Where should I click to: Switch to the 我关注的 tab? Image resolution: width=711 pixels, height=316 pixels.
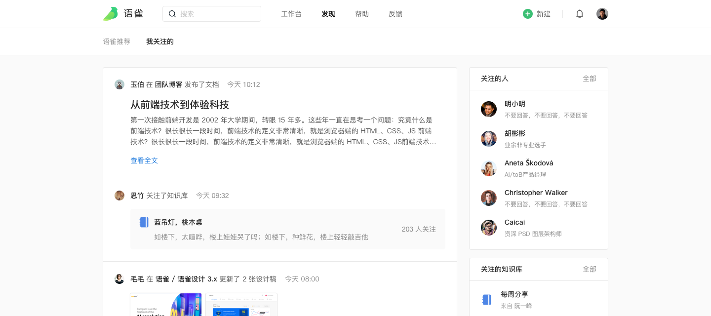pos(160,41)
